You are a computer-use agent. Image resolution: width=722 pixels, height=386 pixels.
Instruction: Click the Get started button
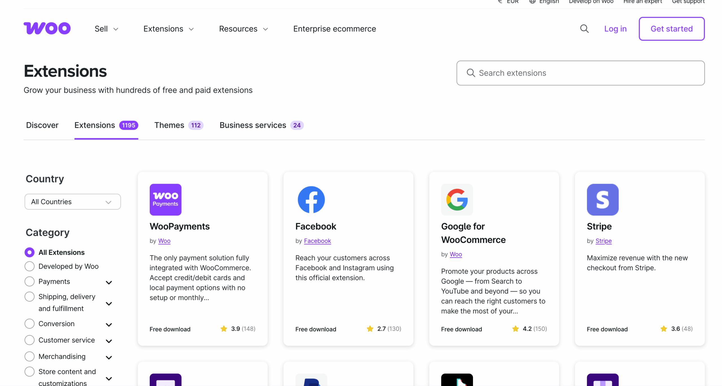[x=672, y=28]
